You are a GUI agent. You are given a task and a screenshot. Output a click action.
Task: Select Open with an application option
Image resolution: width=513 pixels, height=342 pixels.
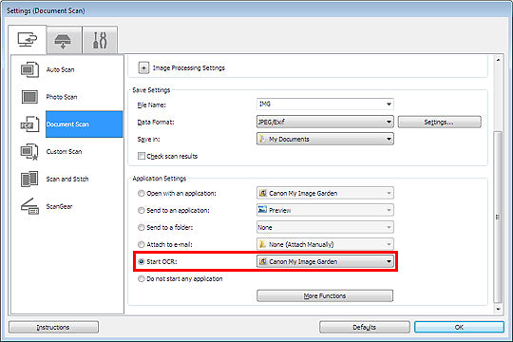pos(141,194)
